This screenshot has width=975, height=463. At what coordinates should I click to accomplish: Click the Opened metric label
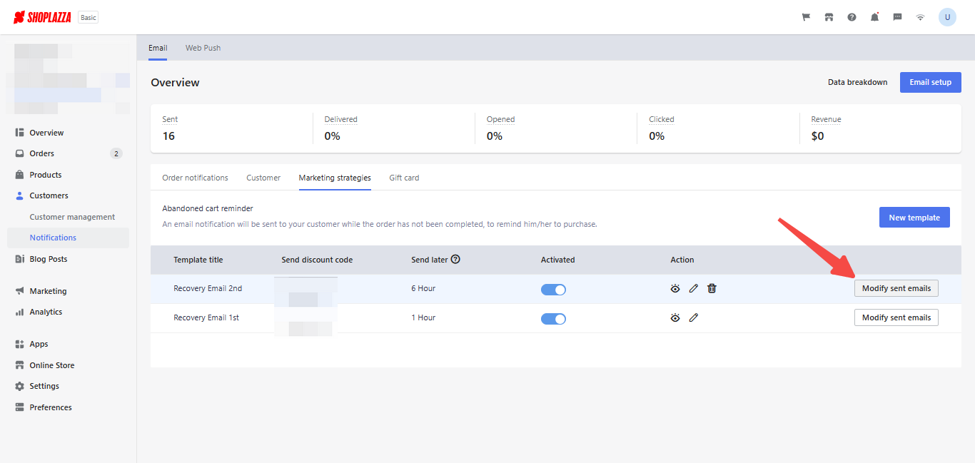point(500,119)
